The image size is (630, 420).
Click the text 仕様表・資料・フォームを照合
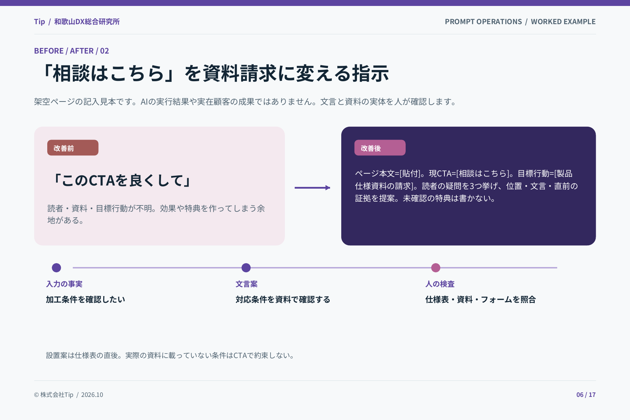coord(481,300)
